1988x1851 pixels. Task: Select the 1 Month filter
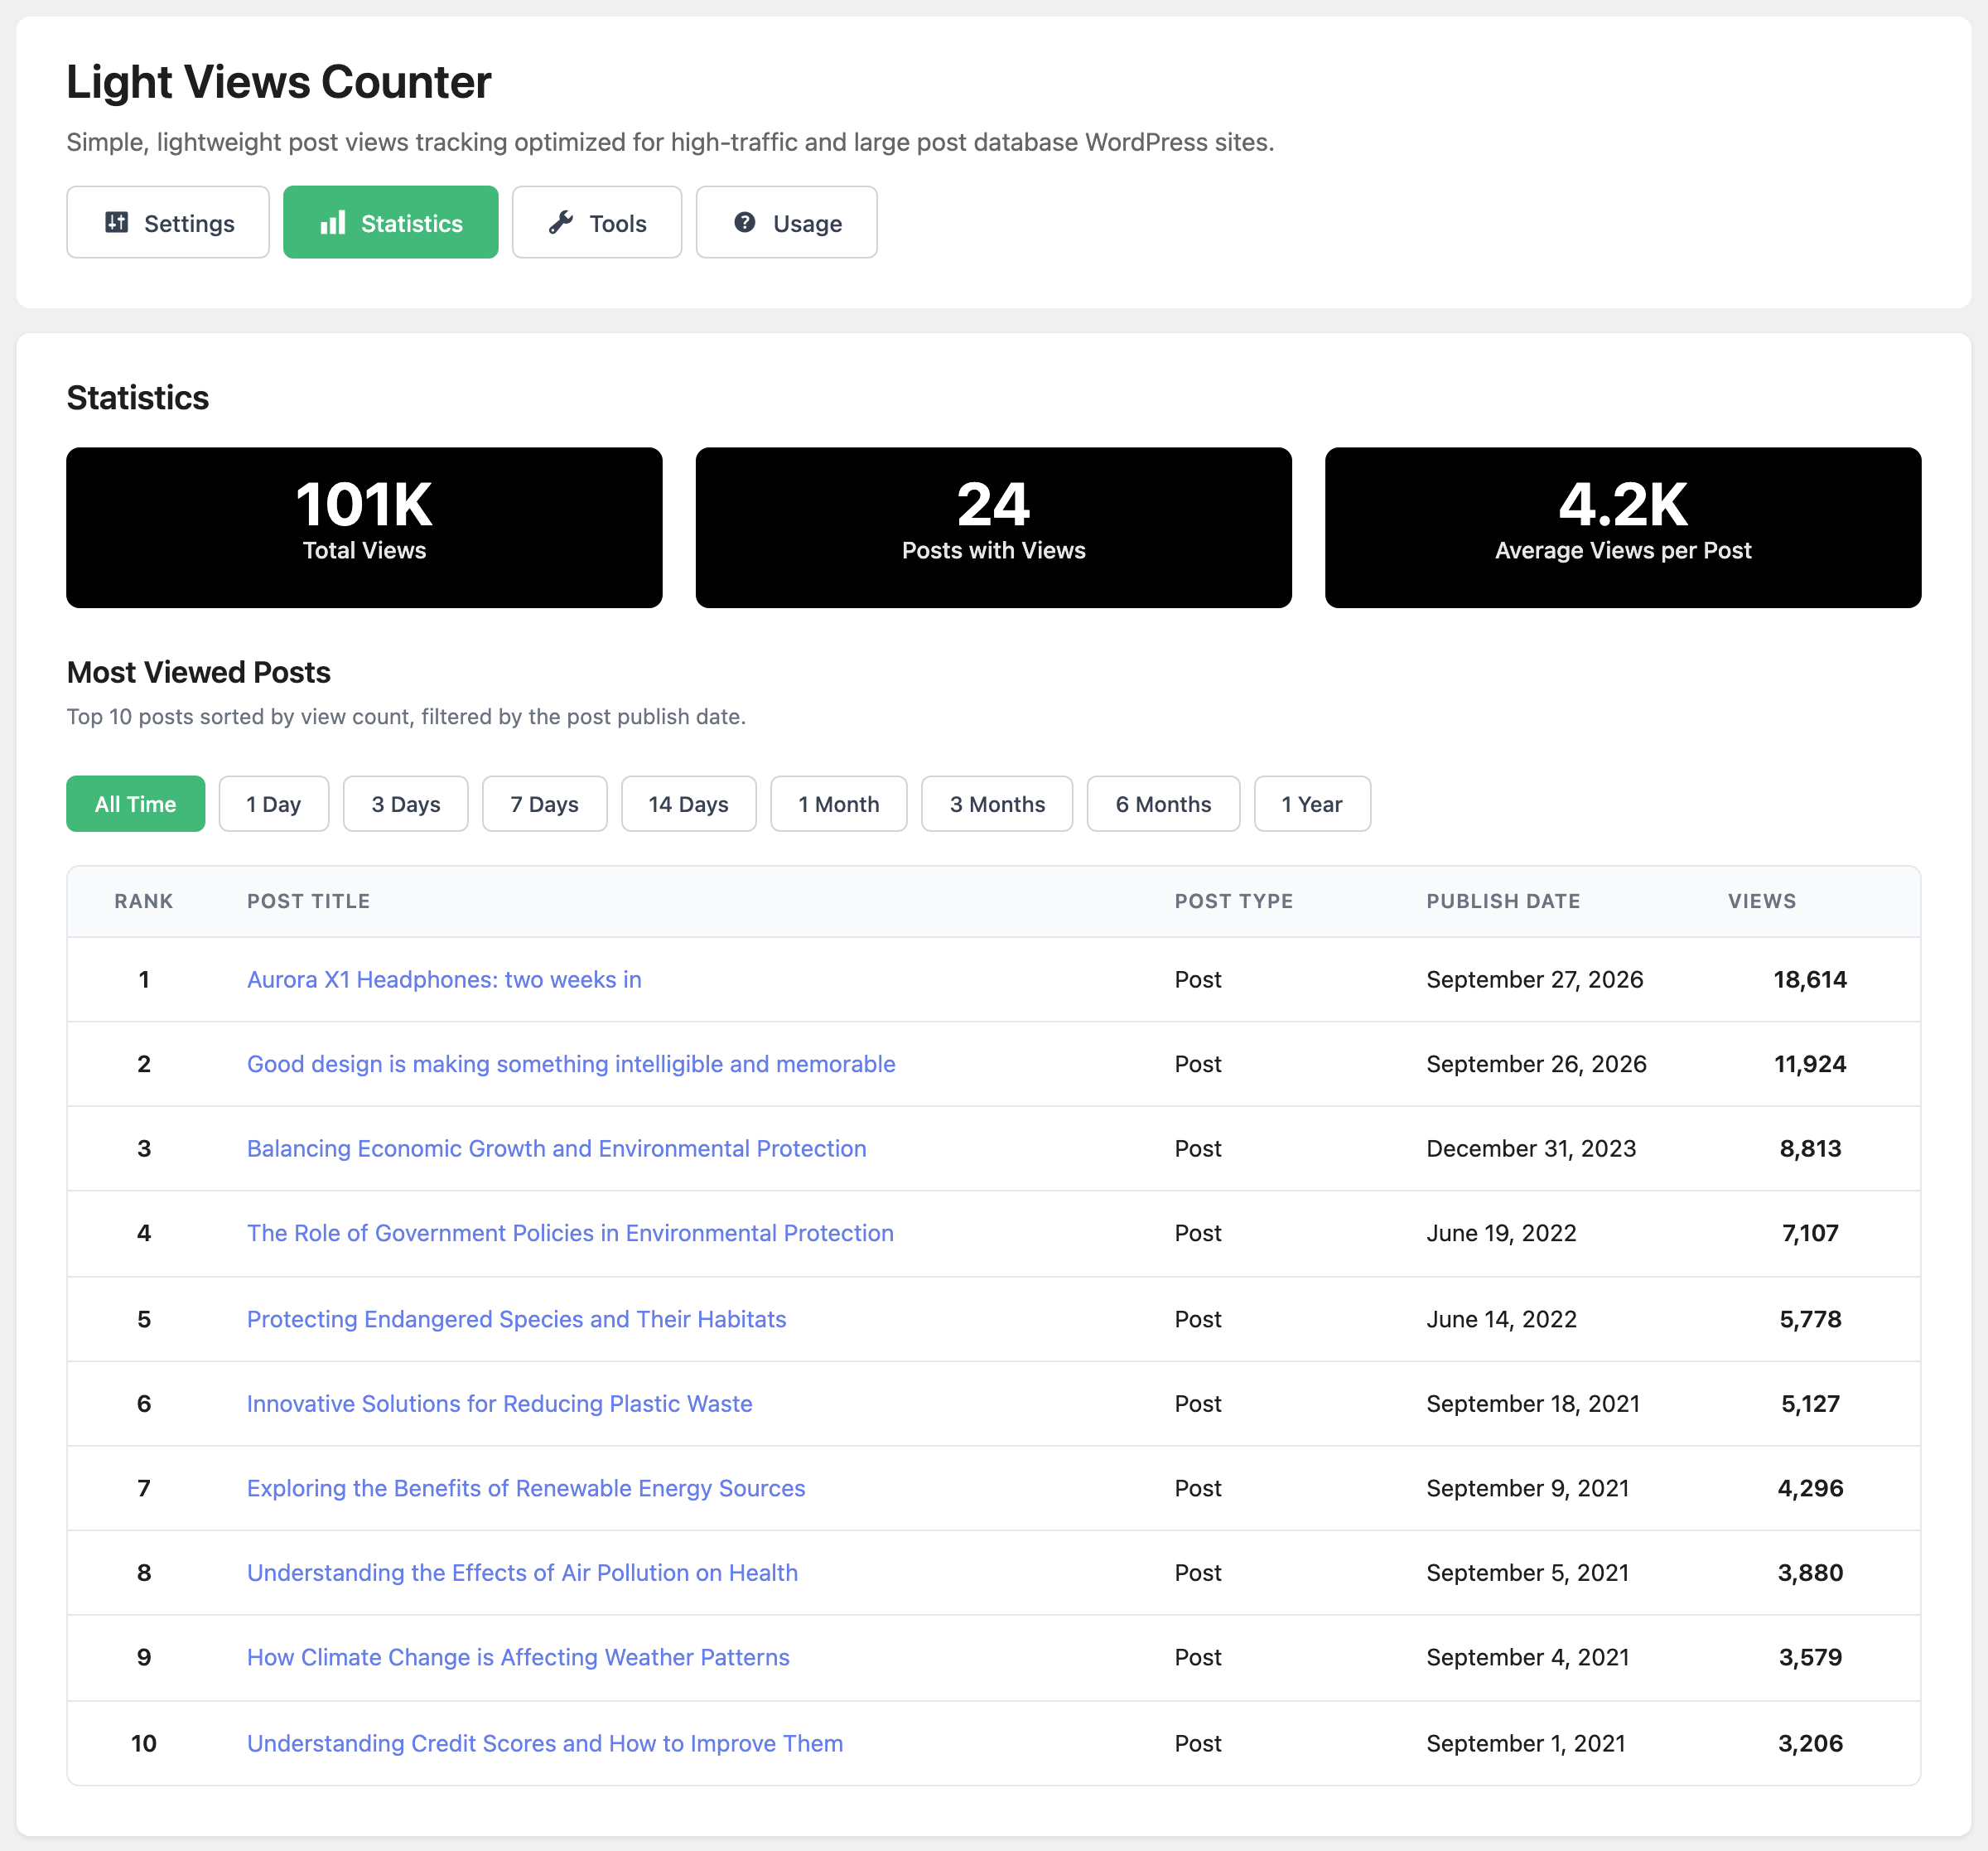coord(839,804)
